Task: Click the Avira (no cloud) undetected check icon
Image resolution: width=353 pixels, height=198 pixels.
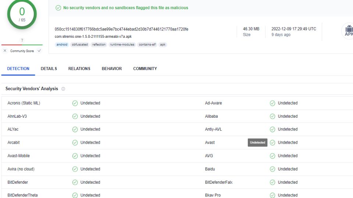Action: coord(75,169)
